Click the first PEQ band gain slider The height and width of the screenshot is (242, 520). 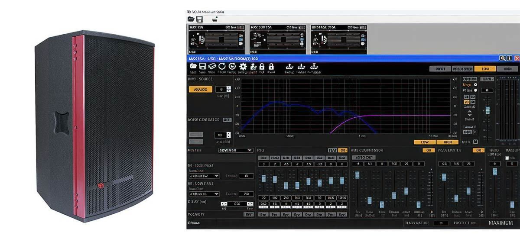click(263, 177)
